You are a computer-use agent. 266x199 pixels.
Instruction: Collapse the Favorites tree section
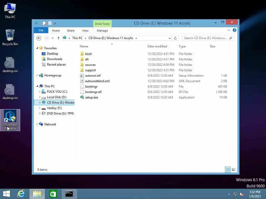pyautogui.click(x=37, y=48)
